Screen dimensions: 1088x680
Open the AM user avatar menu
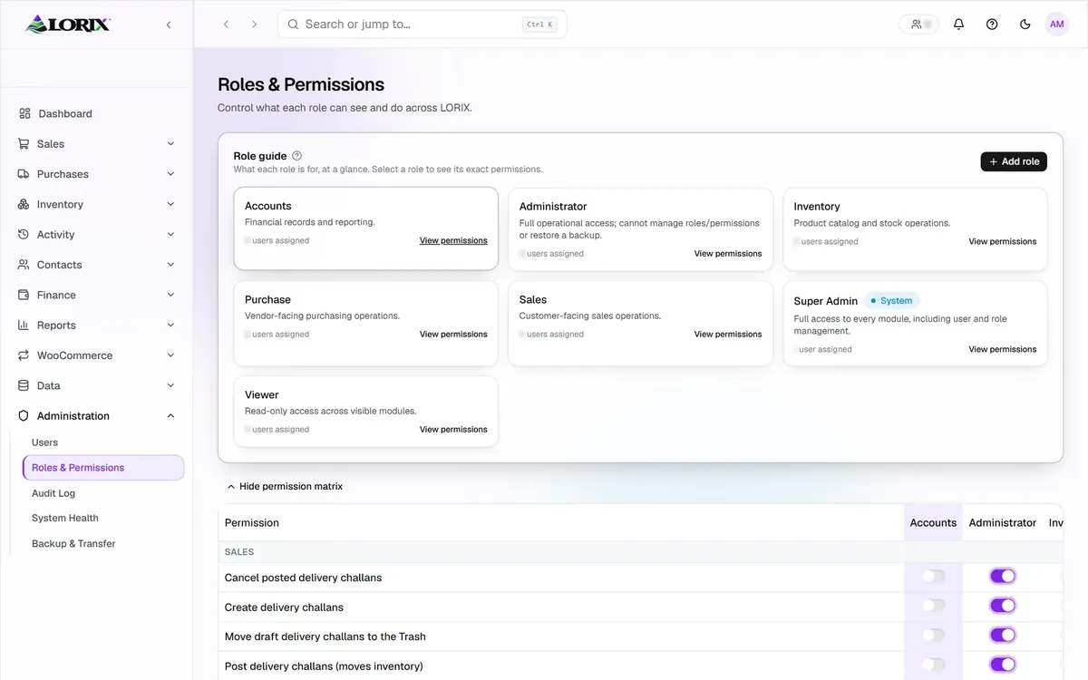[x=1057, y=24]
